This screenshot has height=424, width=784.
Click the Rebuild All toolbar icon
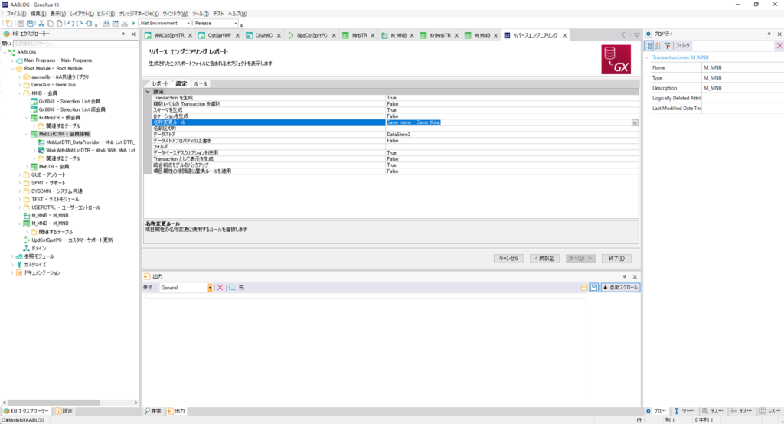tap(116, 24)
